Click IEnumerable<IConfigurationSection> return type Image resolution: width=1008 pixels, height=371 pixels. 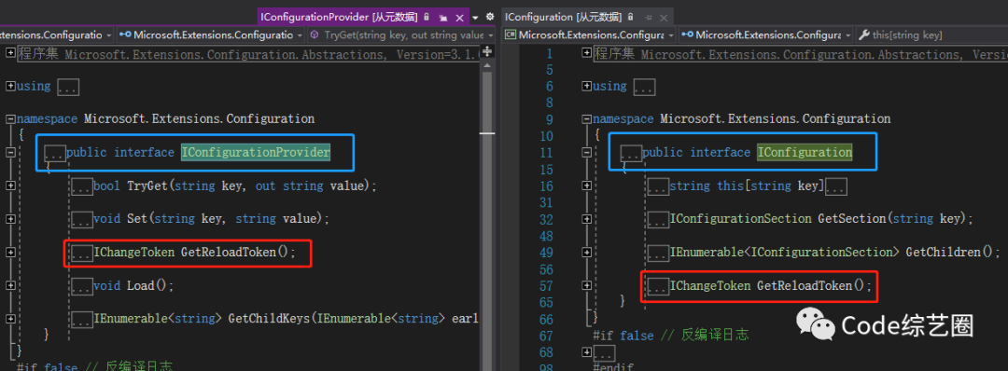[x=784, y=253]
